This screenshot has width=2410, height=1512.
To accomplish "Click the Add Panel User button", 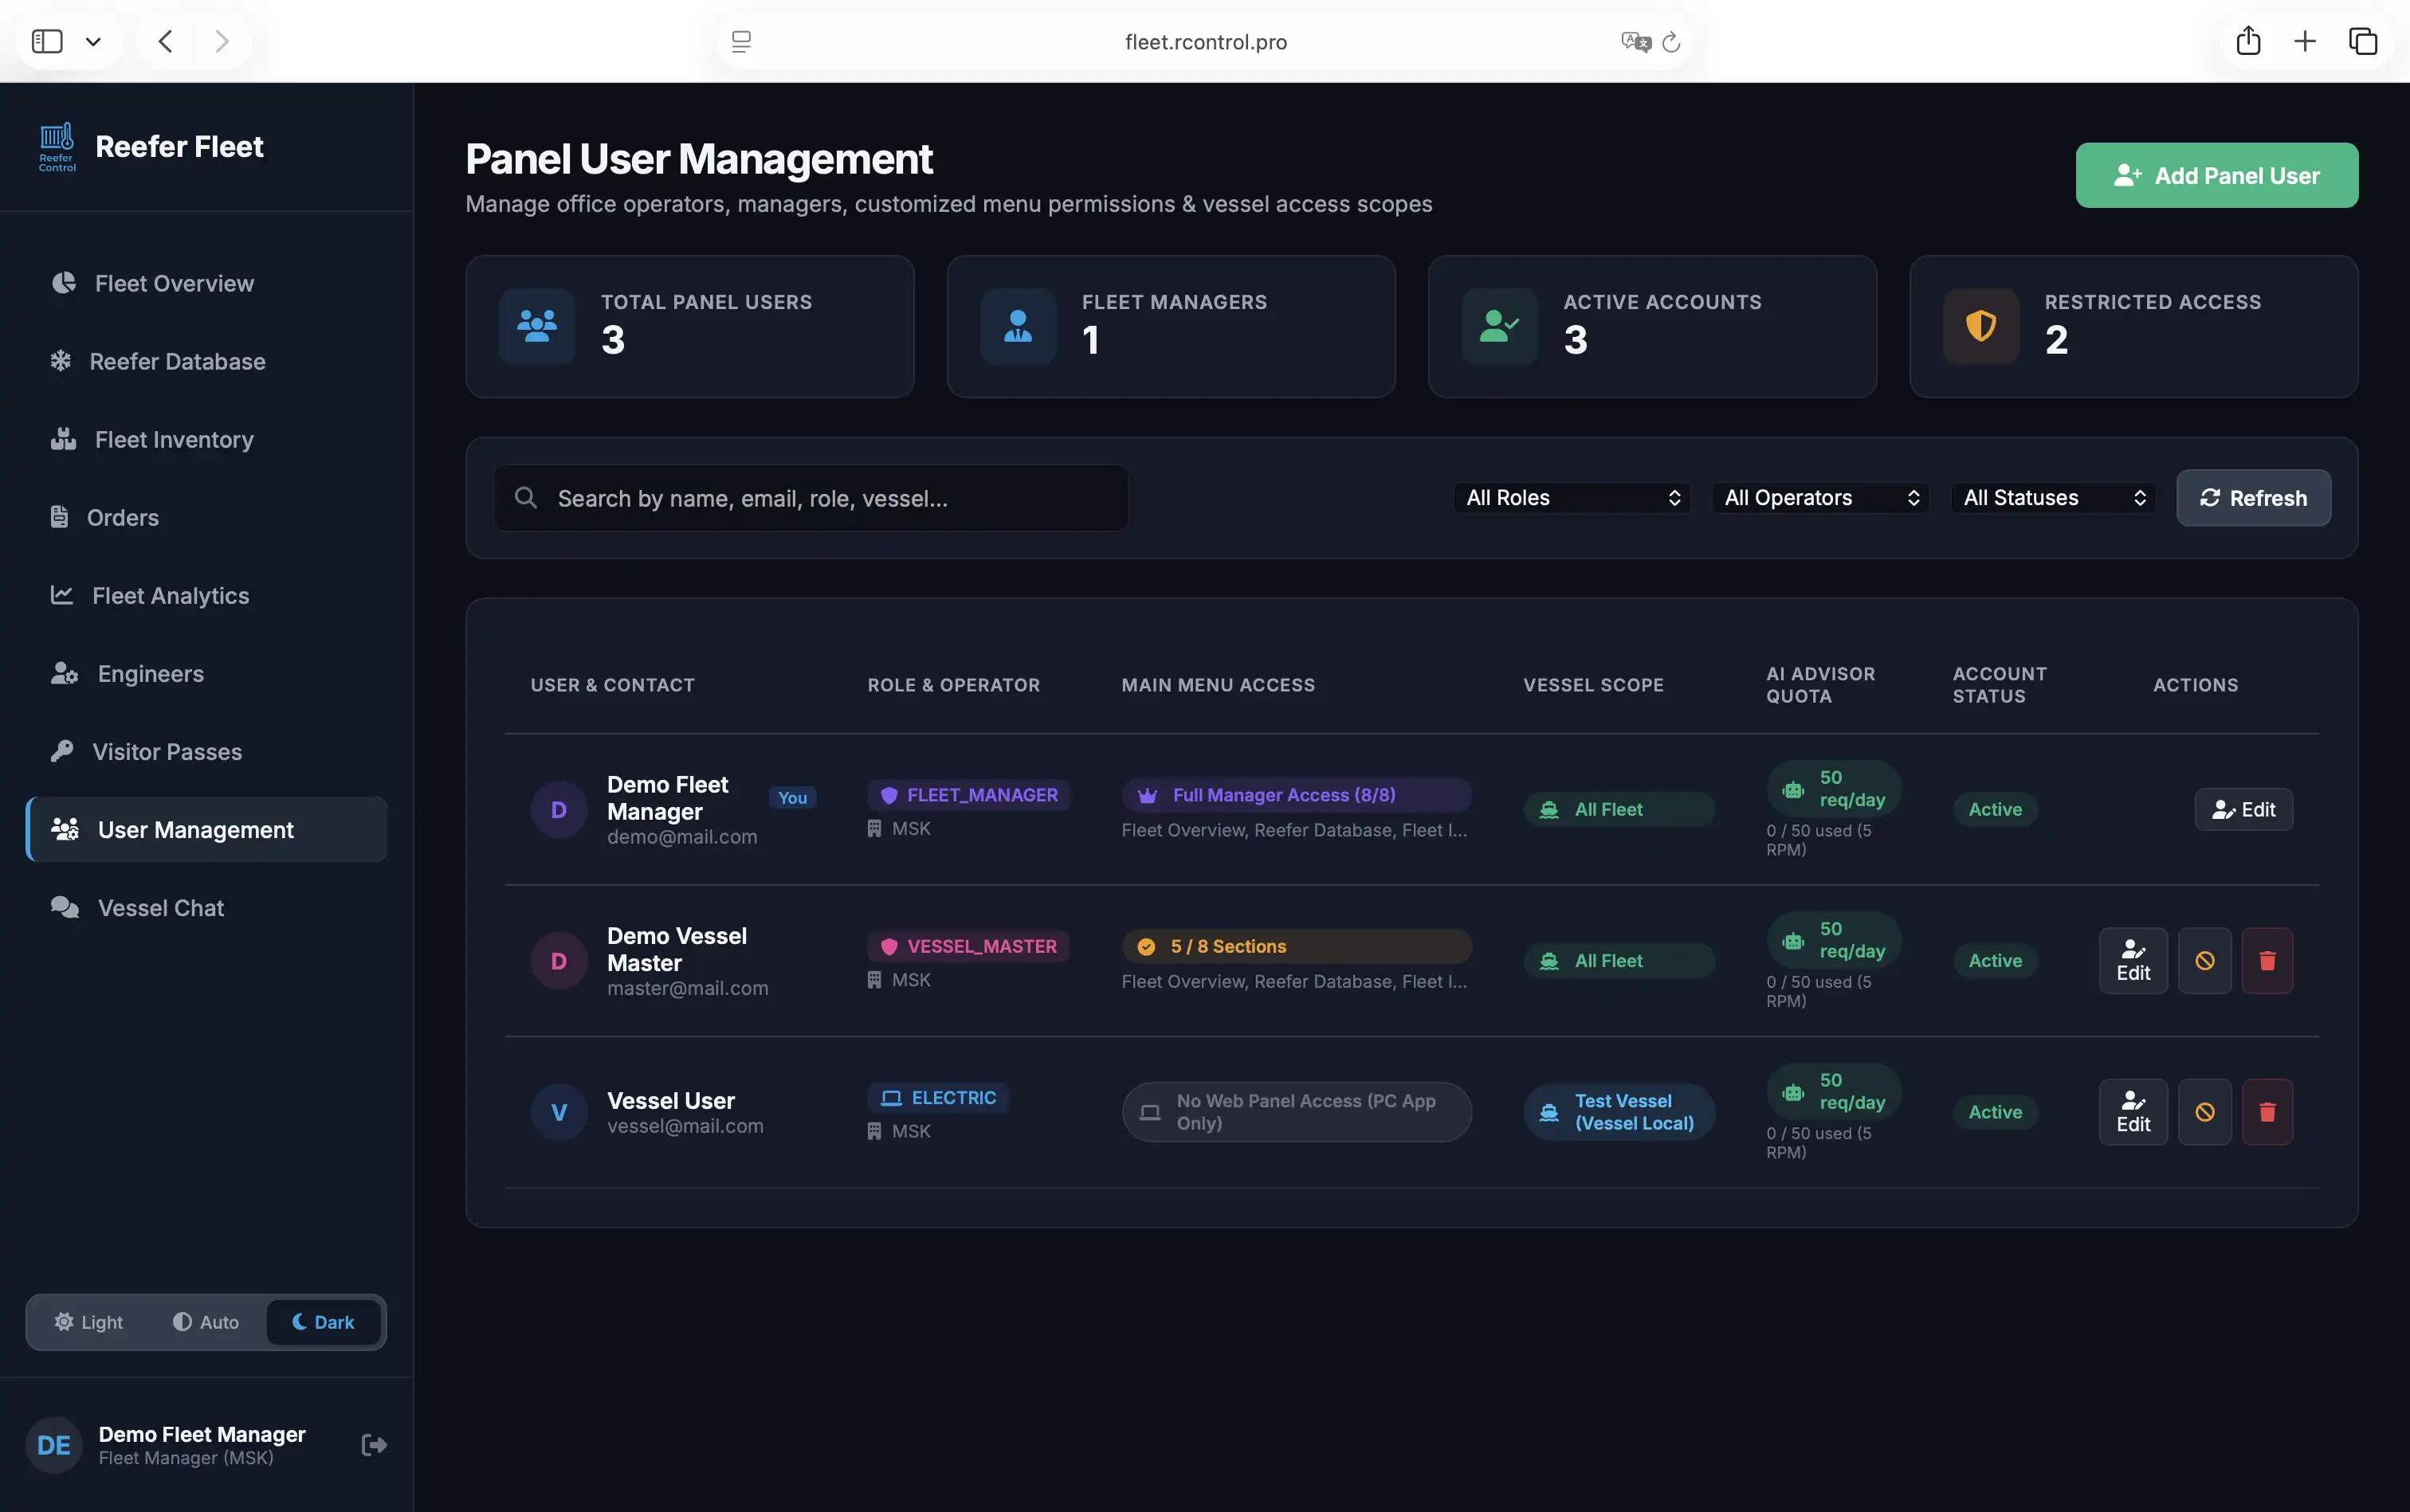I will 2216,176.
